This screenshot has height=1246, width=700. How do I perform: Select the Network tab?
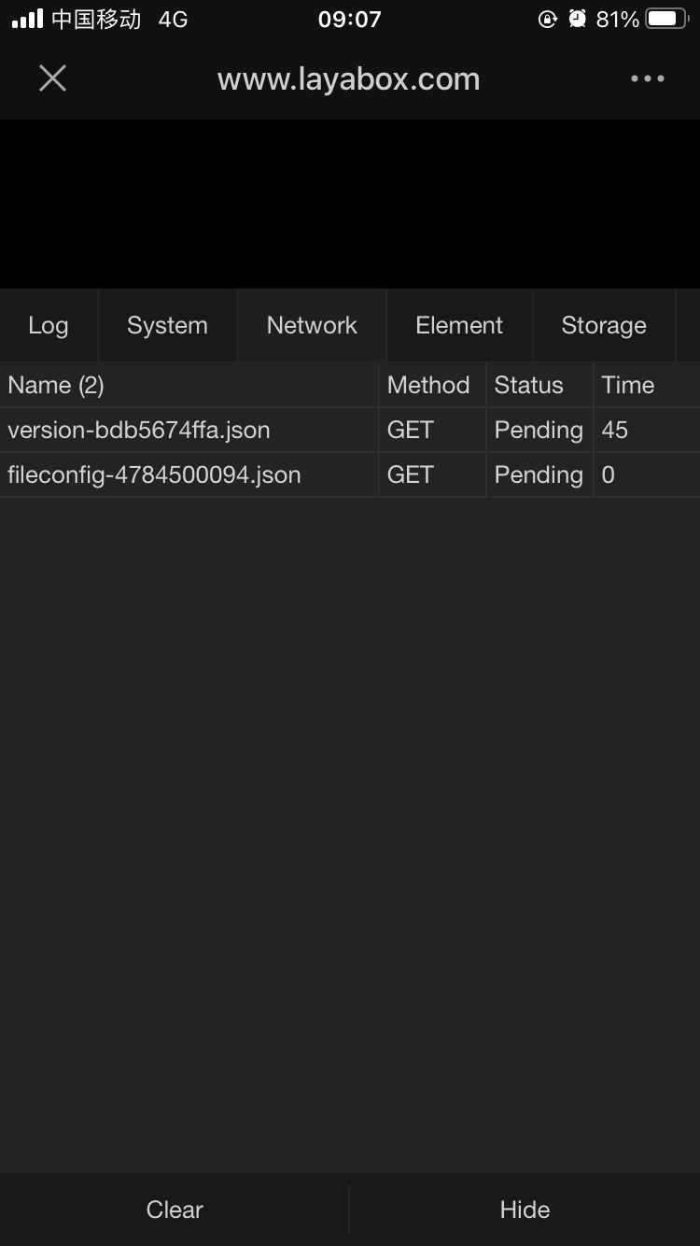tap(312, 325)
